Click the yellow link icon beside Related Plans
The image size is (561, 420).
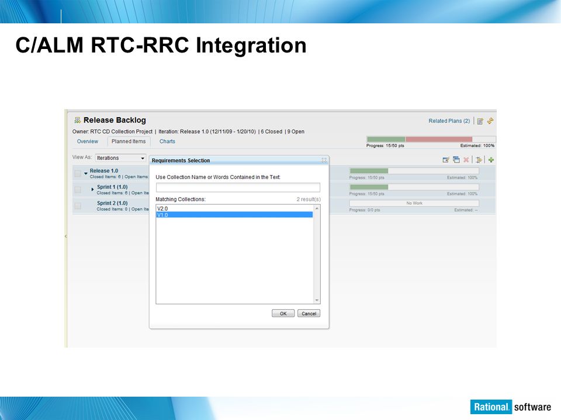click(490, 121)
